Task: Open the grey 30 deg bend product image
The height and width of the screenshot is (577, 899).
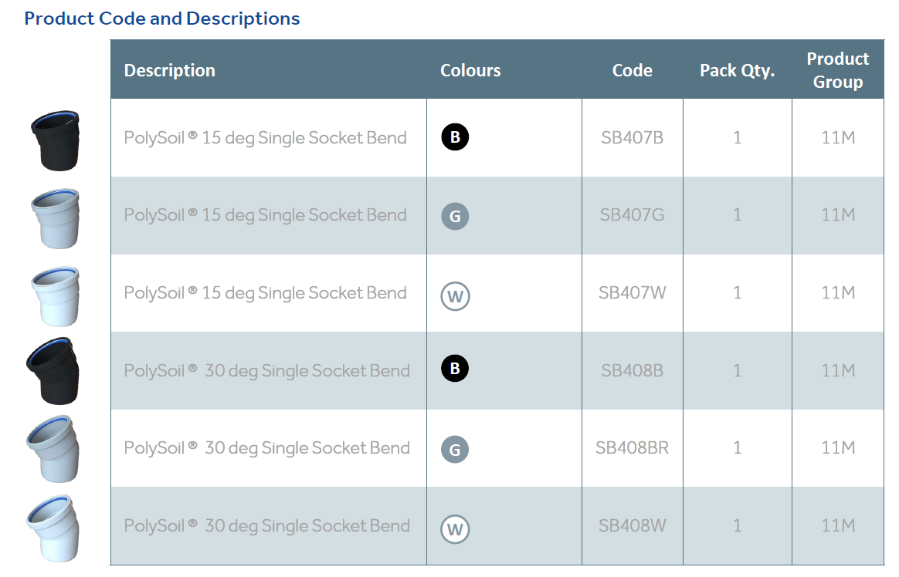Action: pyautogui.click(x=53, y=450)
